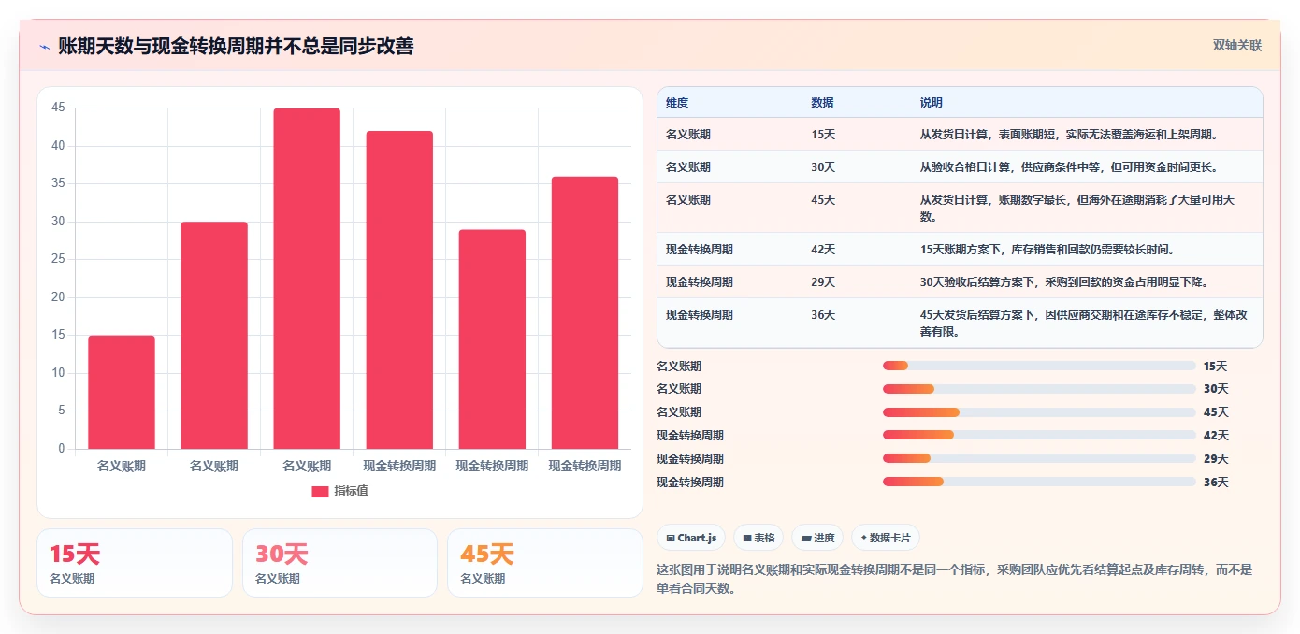The image size is (1300, 634).
Task: Click the progress bar labeled 45天
Action: pos(1039,412)
